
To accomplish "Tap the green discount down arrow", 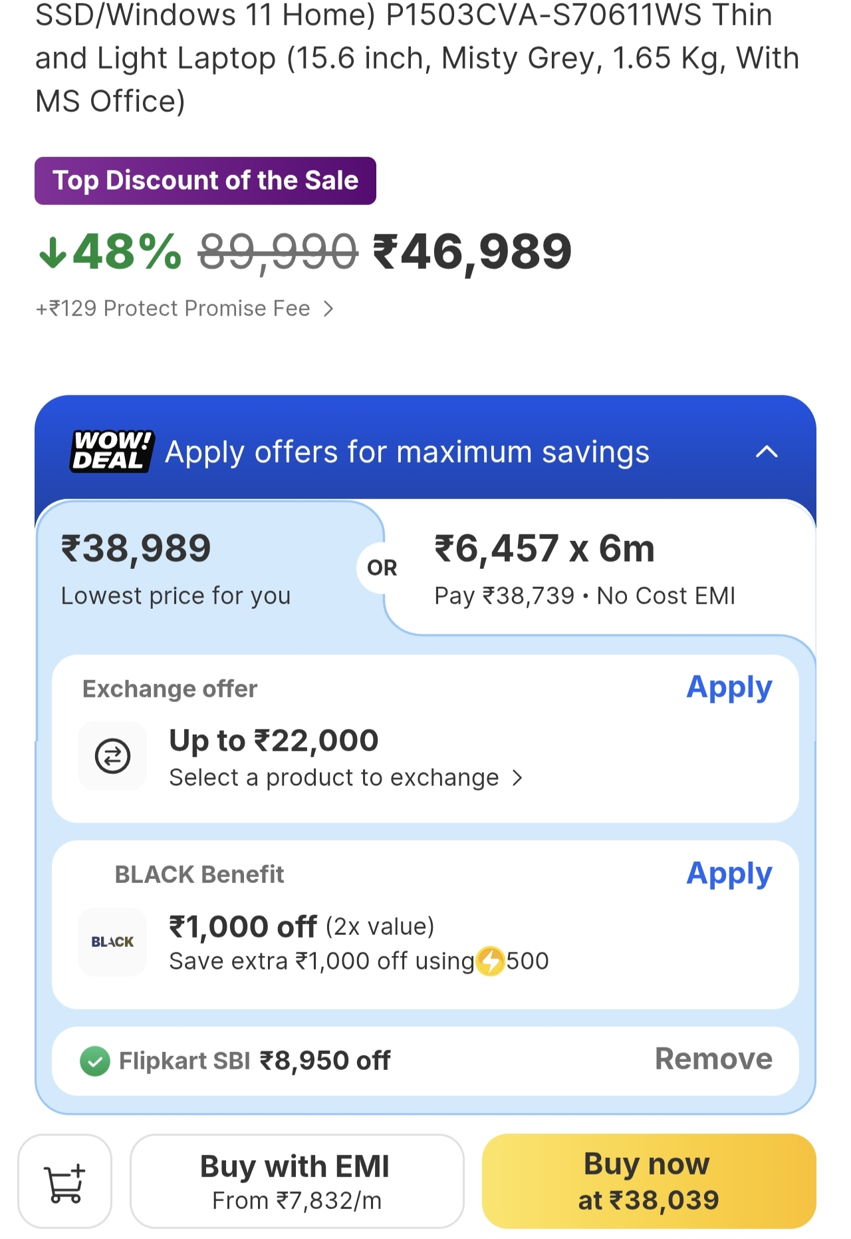I will (53, 253).
